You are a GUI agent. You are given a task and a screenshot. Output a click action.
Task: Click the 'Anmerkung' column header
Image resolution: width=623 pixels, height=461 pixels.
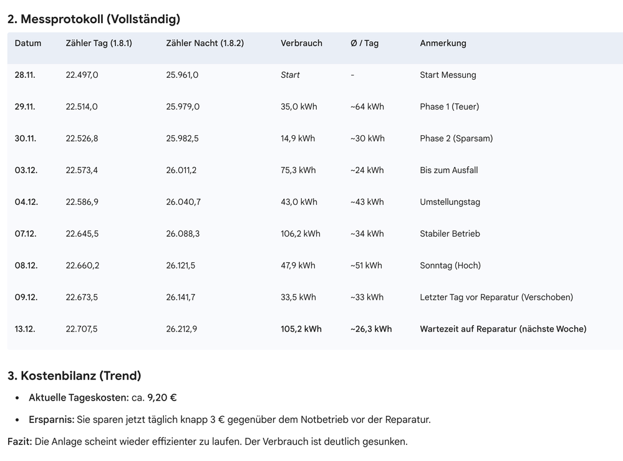pos(443,43)
